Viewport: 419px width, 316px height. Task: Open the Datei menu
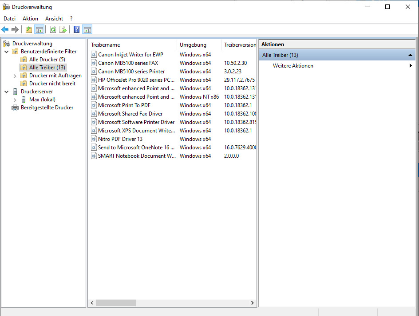pyautogui.click(x=10, y=19)
